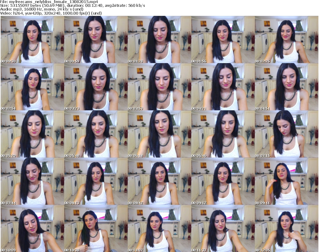The width and height of the screenshot is (319, 252).
Task: Pick the thumbnail frame stamped 00:06:46
Action: (223, 134)
